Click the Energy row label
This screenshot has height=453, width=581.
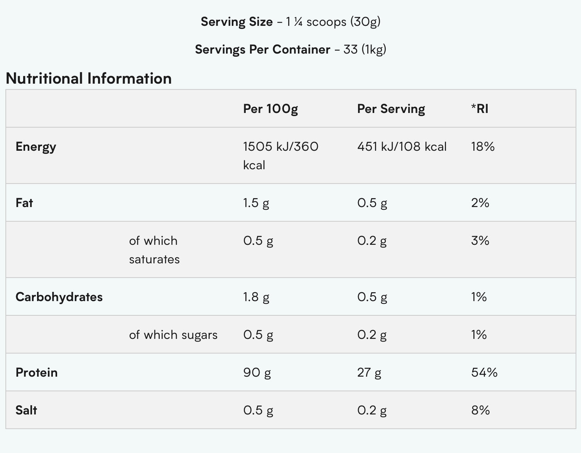[36, 147]
